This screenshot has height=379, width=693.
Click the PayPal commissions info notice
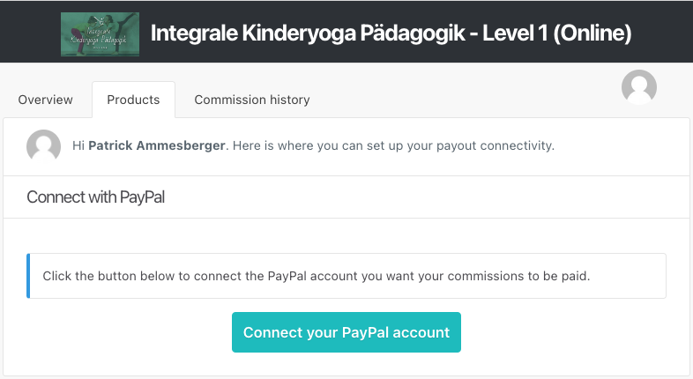click(346, 276)
